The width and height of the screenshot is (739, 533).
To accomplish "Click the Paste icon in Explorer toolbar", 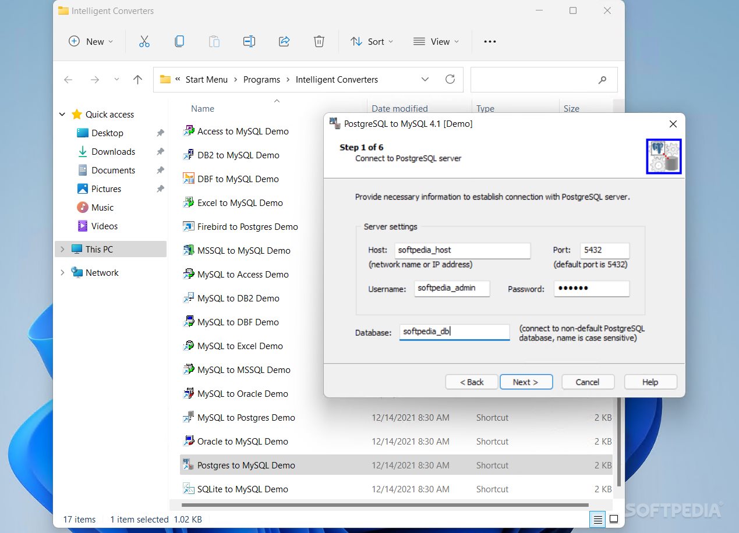I will click(x=214, y=41).
